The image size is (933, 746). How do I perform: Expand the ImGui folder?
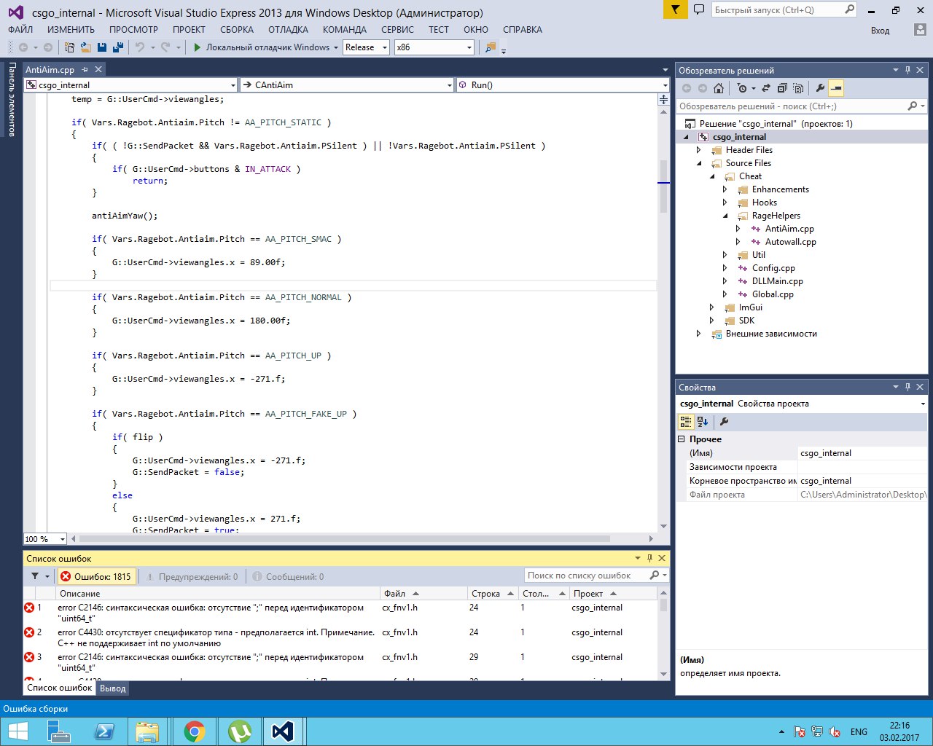712,307
